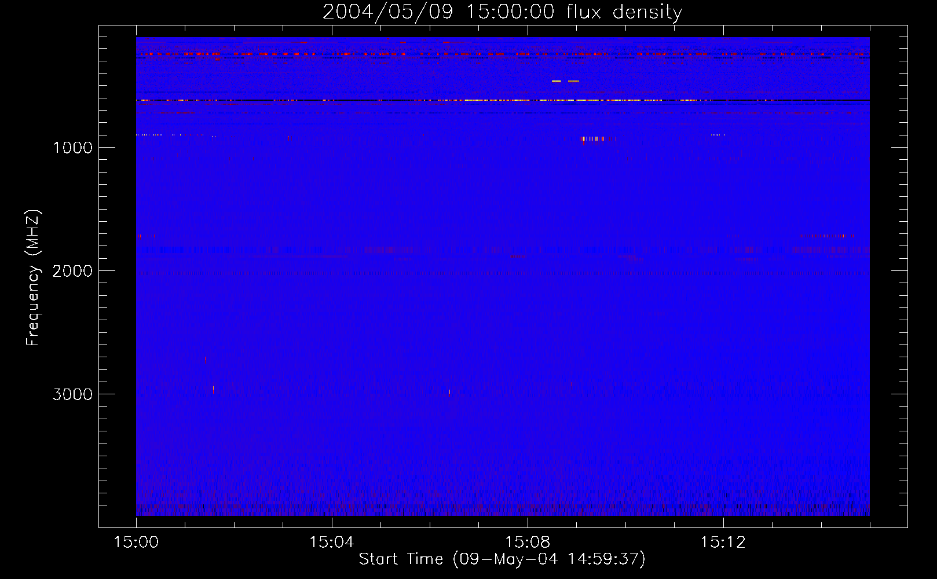This screenshot has width=937, height=579.
Task: Click the 15:12 time tick label
Action: [723, 543]
